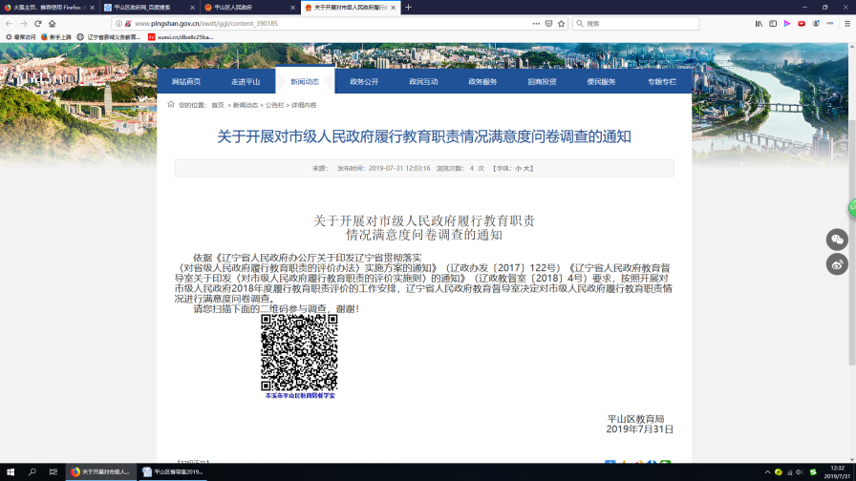This screenshot has width=856, height=481.
Task: Save page to Pocket
Action: point(548,24)
